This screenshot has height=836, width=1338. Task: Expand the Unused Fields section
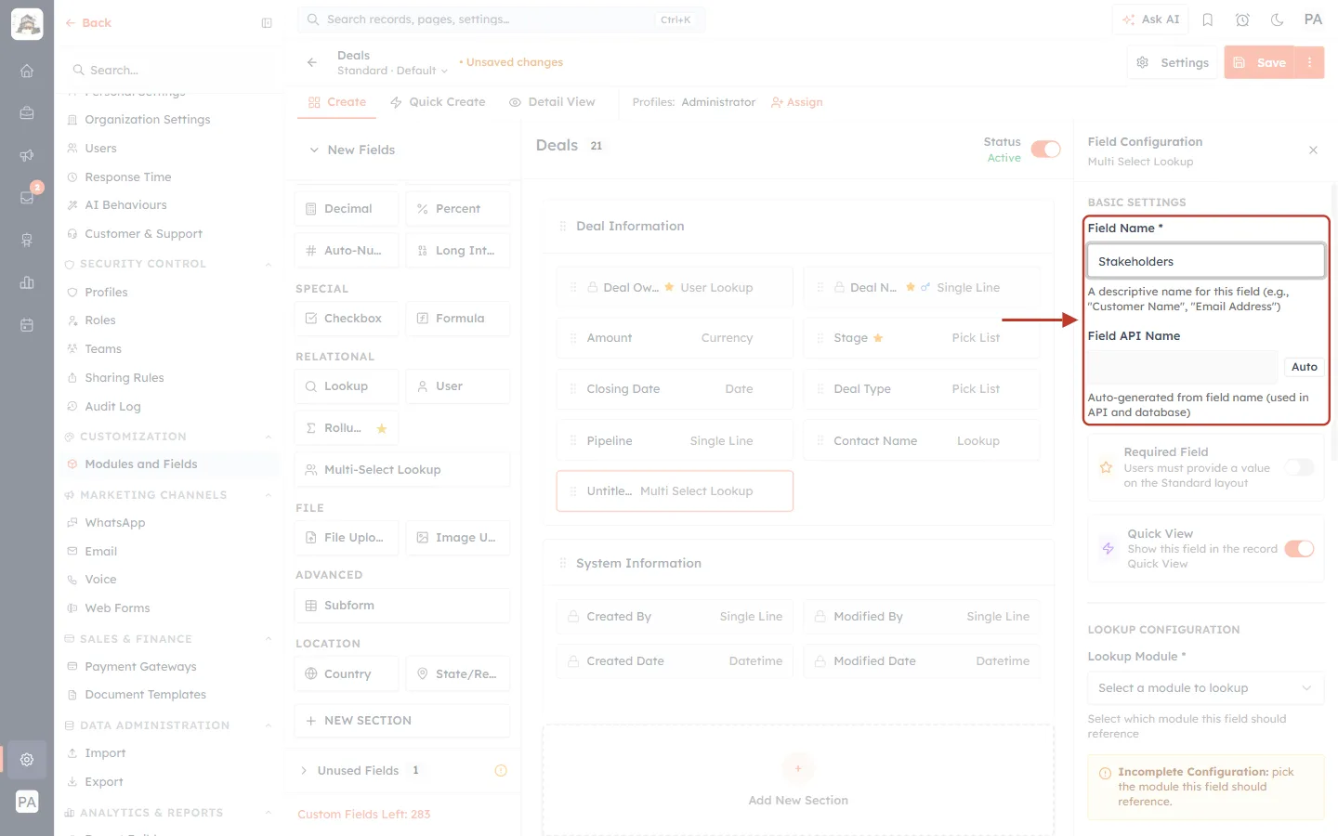point(304,770)
